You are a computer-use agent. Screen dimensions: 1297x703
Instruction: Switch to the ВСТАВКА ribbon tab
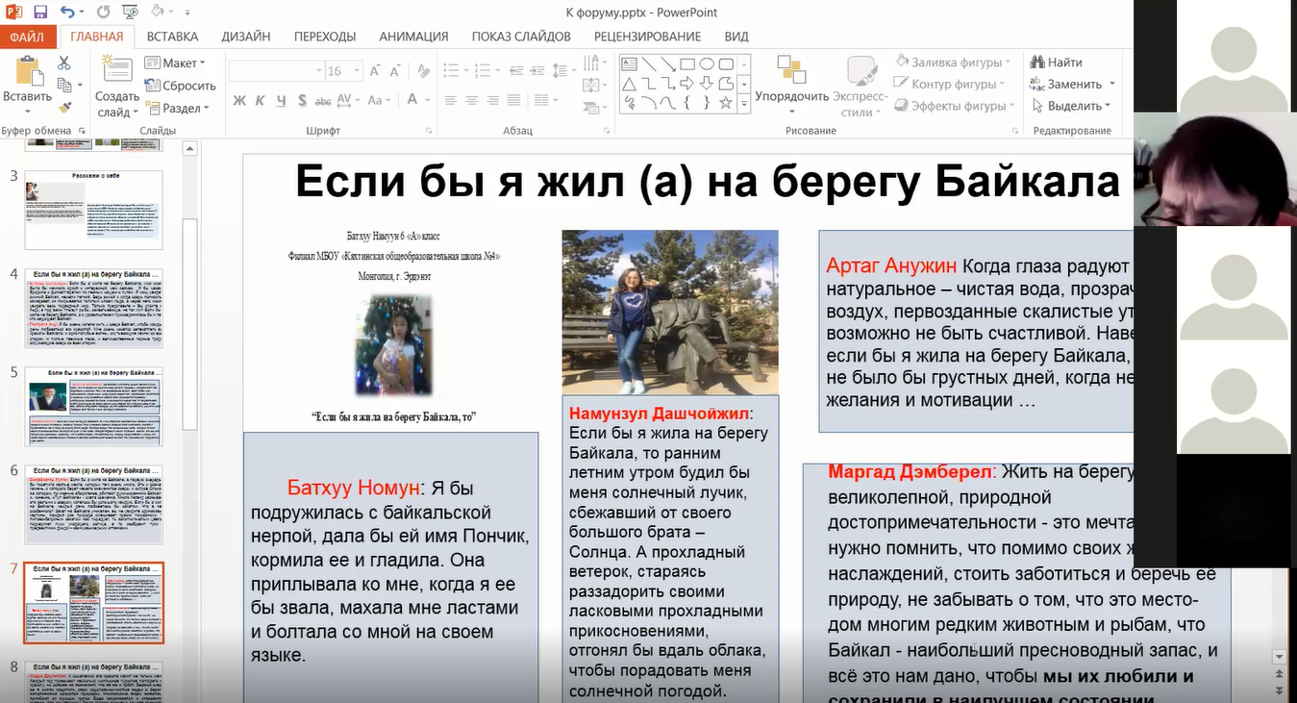[x=172, y=37]
